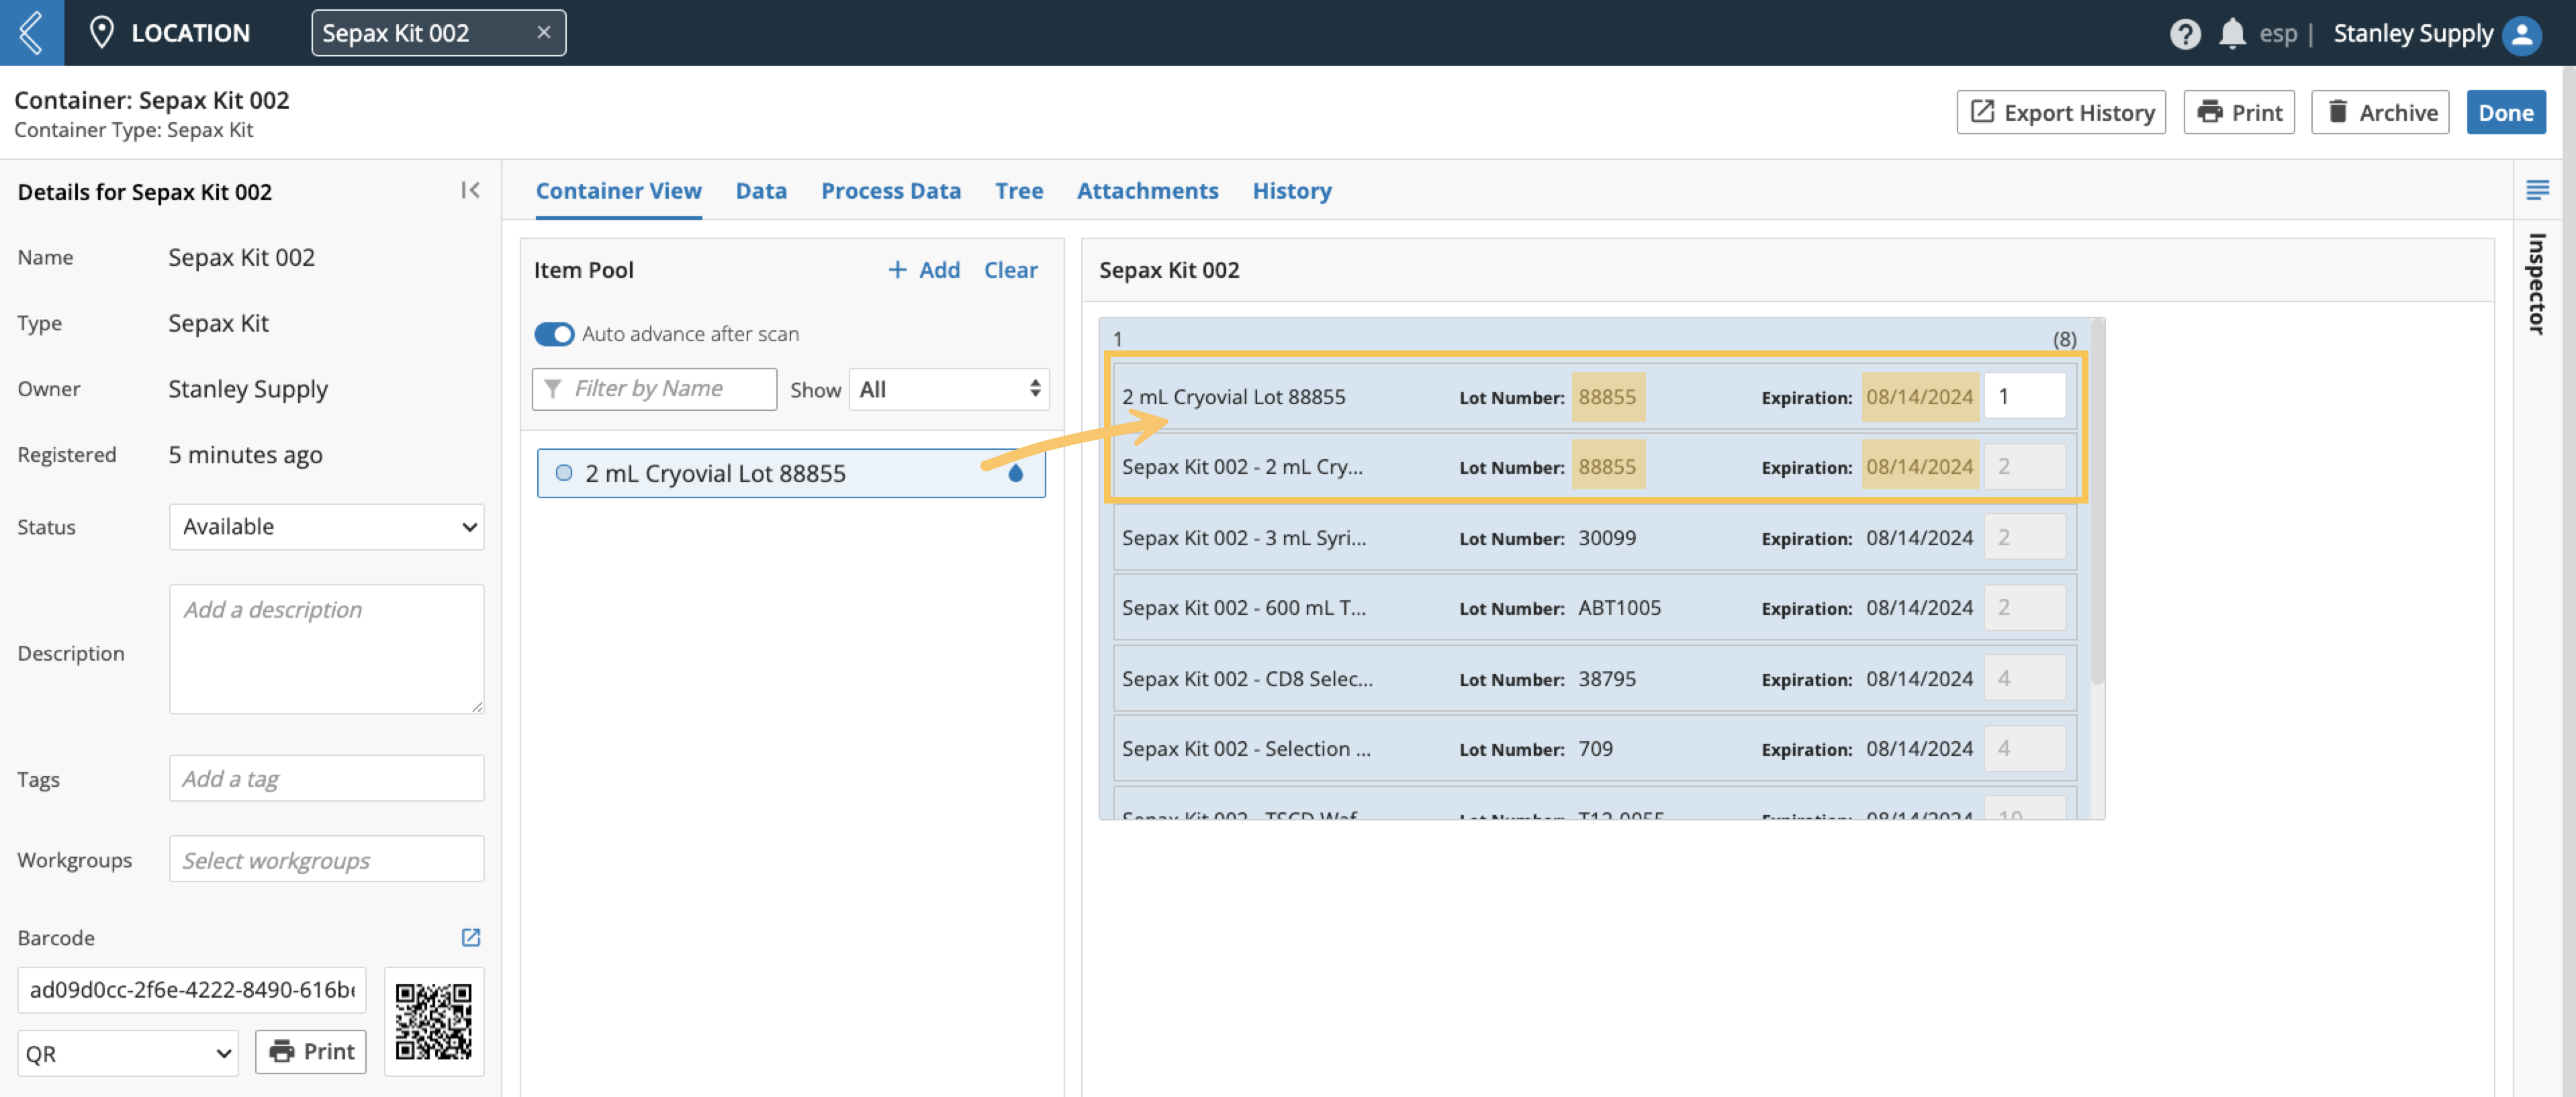Open the notifications bell
2576x1097 pixels.
point(2232,34)
